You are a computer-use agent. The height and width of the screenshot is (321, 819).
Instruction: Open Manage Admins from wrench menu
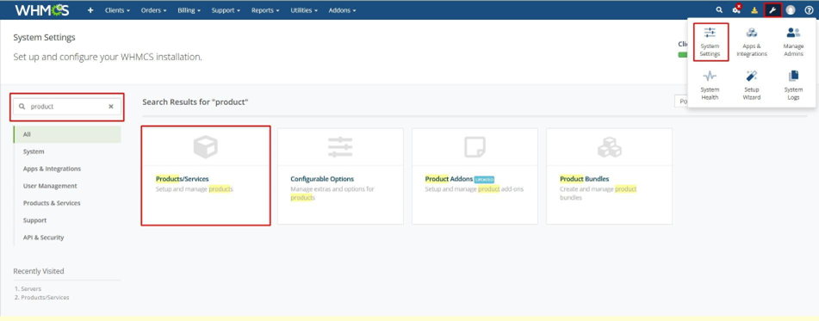coord(793,42)
